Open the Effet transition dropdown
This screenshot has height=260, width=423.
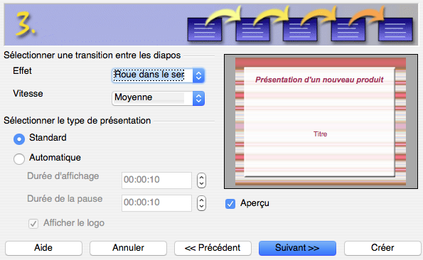(x=158, y=75)
